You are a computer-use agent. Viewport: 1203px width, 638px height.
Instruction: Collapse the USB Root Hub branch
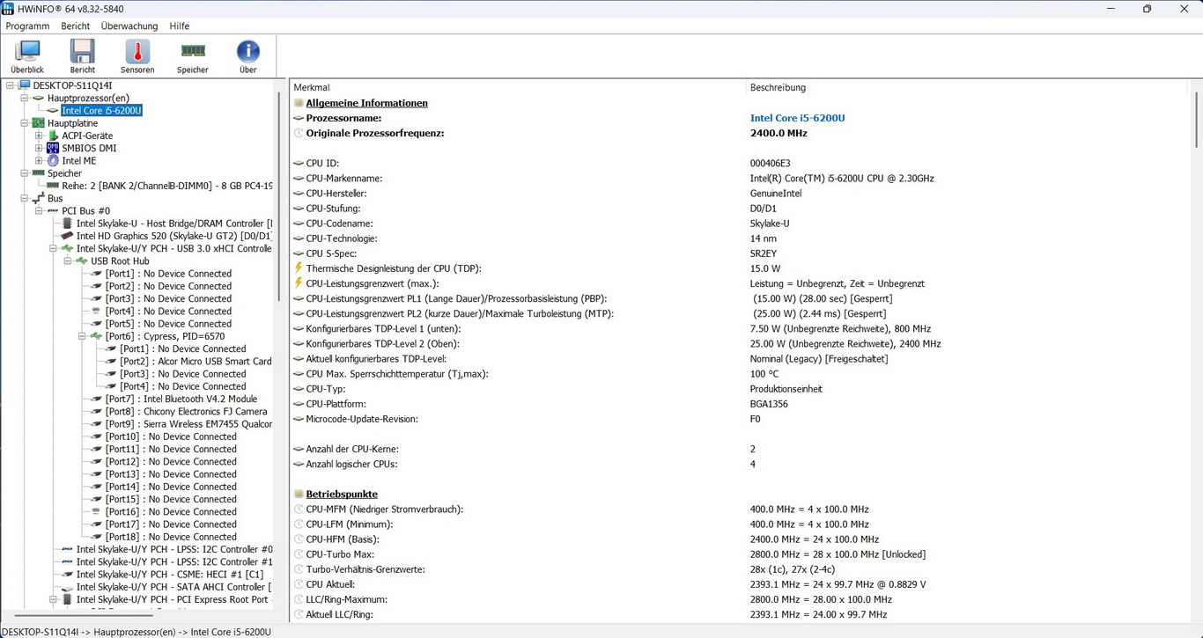tap(68, 261)
